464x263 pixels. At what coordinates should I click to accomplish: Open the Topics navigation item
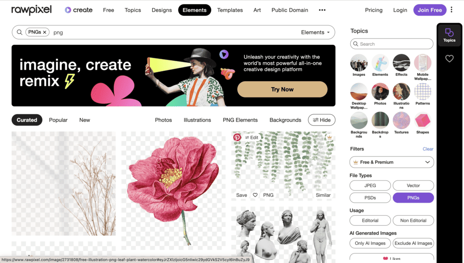133,10
